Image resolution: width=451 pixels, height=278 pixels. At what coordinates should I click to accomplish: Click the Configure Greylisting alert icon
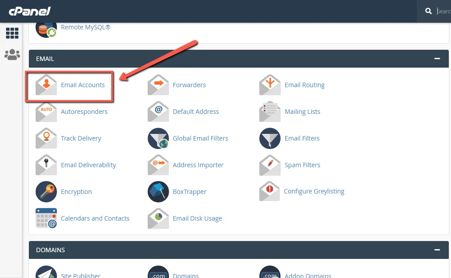point(270,191)
